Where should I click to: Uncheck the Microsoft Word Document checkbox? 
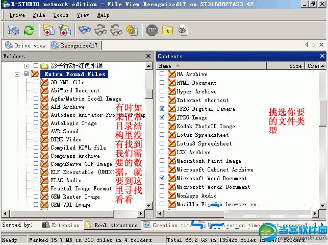click(162, 178)
